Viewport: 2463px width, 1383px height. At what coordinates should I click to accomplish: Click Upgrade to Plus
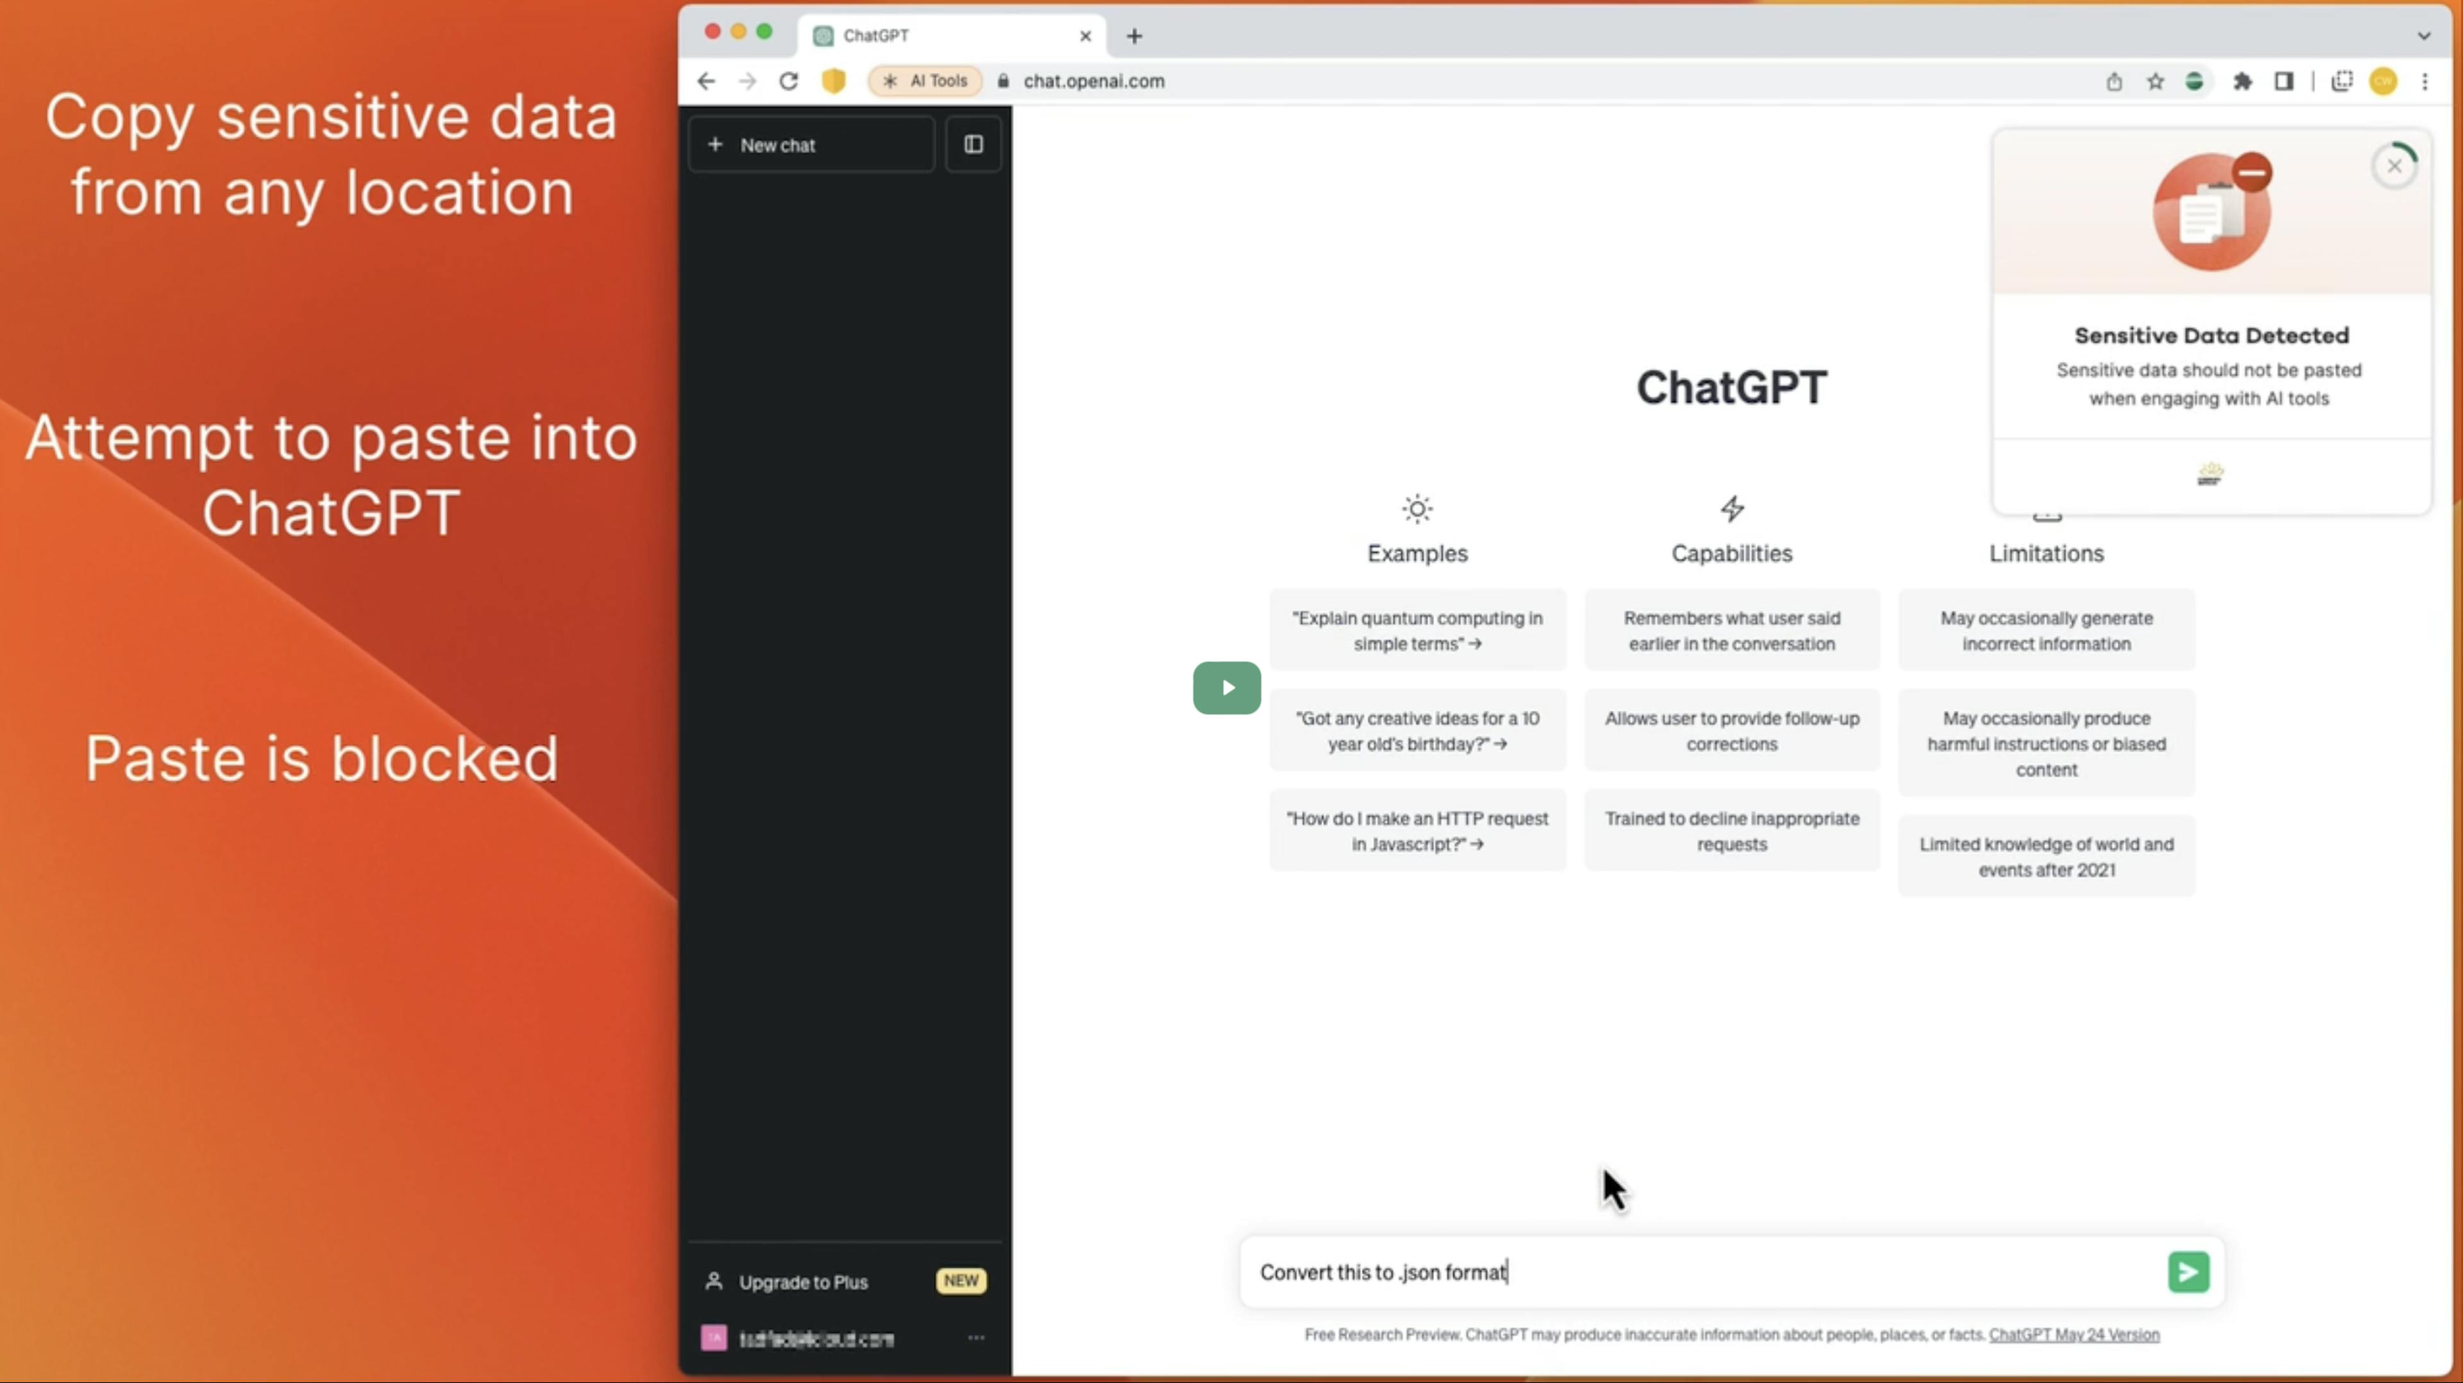click(803, 1282)
